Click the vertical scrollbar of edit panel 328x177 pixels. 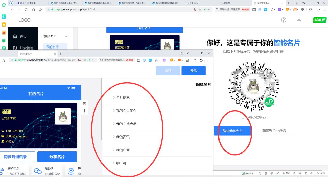101,109
